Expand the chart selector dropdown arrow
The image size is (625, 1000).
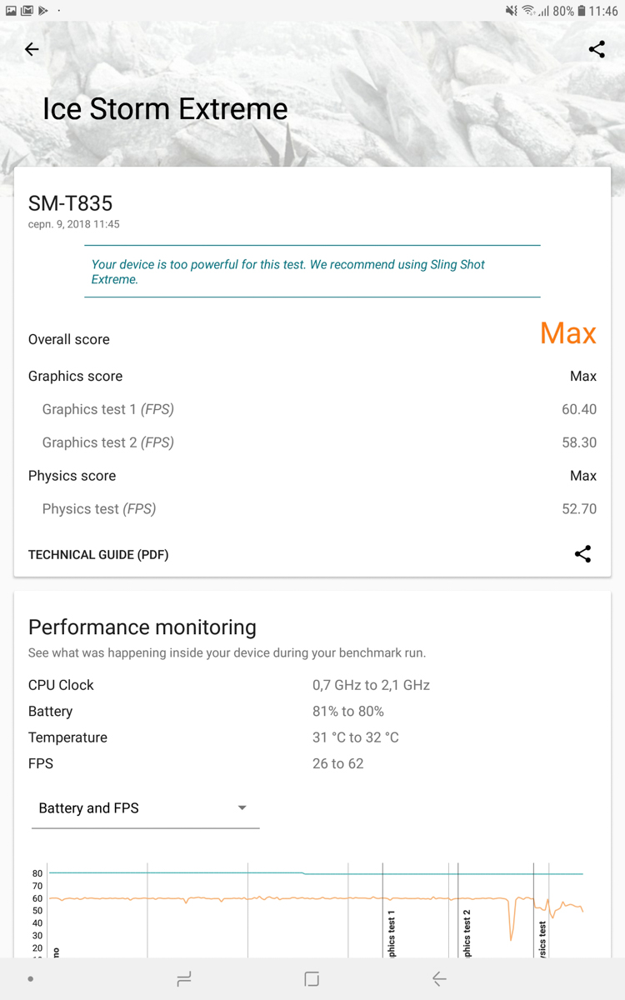242,807
